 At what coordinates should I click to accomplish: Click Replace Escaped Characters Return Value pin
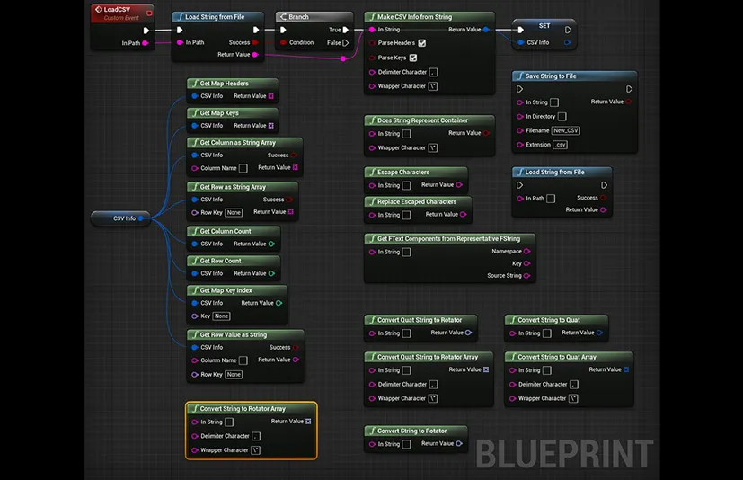coord(464,215)
